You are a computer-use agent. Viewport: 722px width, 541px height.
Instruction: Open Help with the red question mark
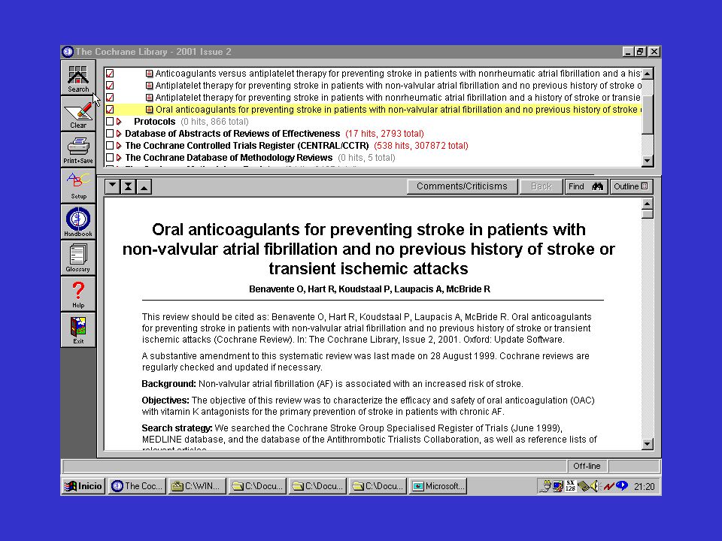(x=78, y=294)
